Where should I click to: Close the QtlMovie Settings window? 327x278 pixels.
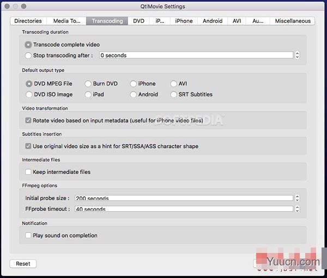click(7, 6)
